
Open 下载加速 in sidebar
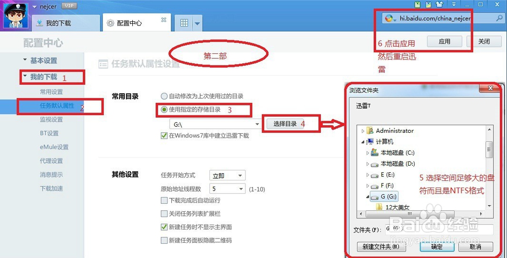(x=51, y=189)
